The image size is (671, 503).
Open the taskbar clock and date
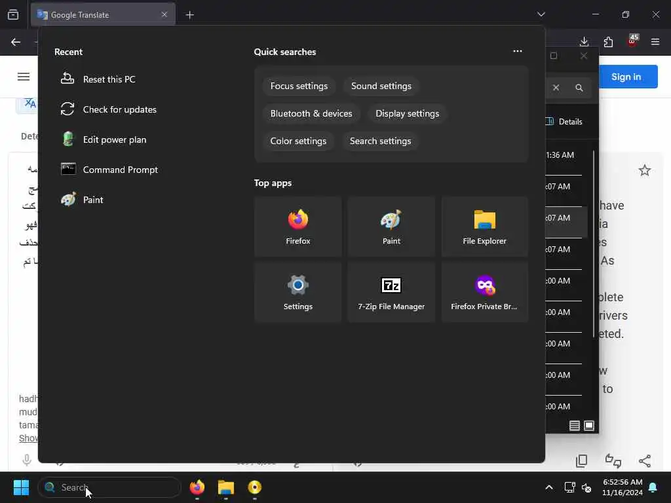click(623, 487)
